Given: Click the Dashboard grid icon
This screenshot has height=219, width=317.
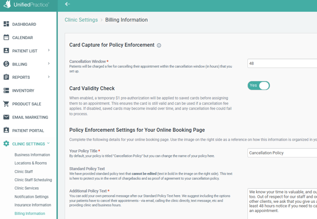Looking at the screenshot, I should pos(6,24).
